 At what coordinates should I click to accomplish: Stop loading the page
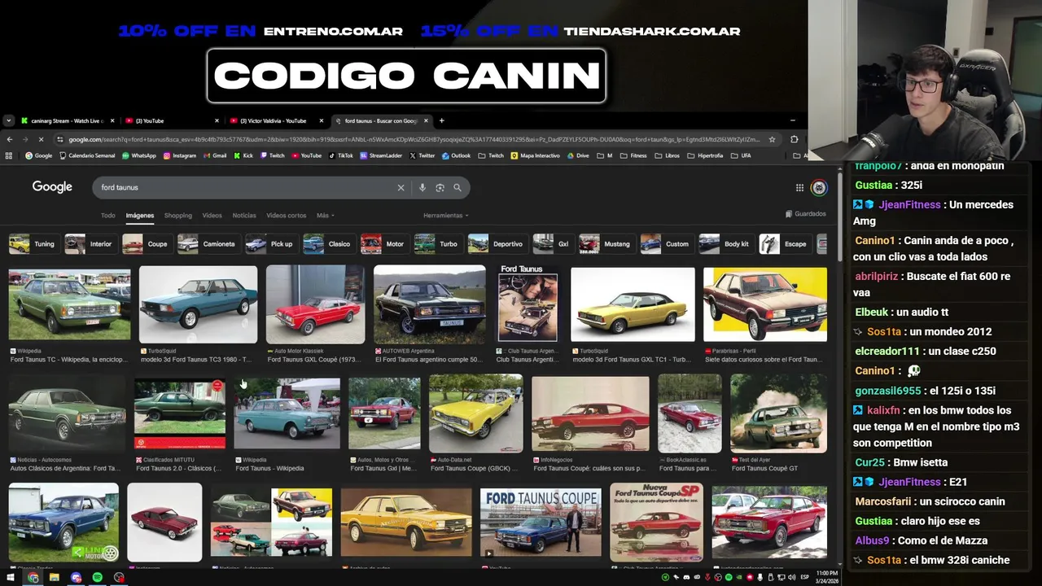tap(41, 139)
